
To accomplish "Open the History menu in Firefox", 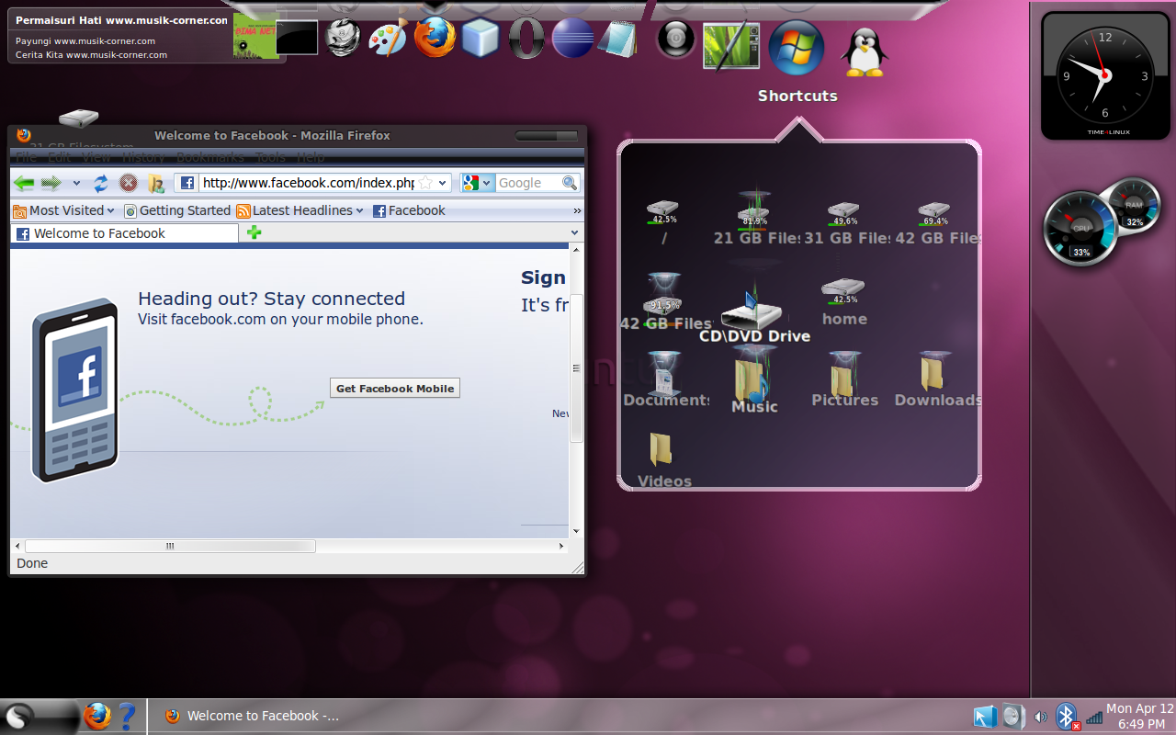I will tap(144, 157).
